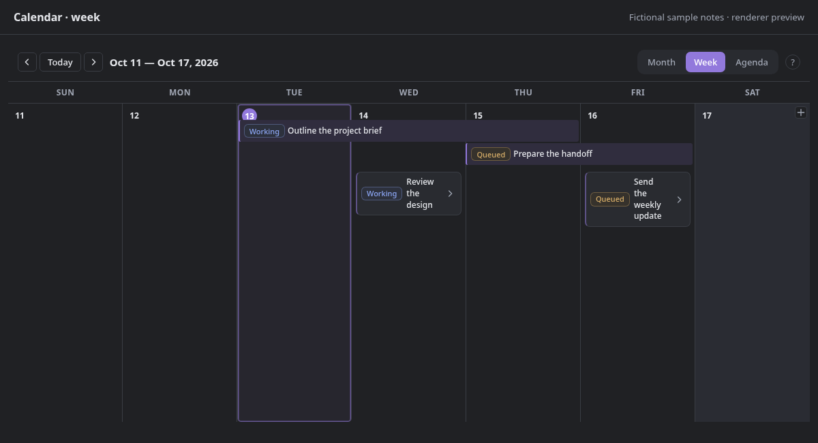Viewport: 818px width, 443px height.
Task: Select day number 11
Action: coord(20,116)
